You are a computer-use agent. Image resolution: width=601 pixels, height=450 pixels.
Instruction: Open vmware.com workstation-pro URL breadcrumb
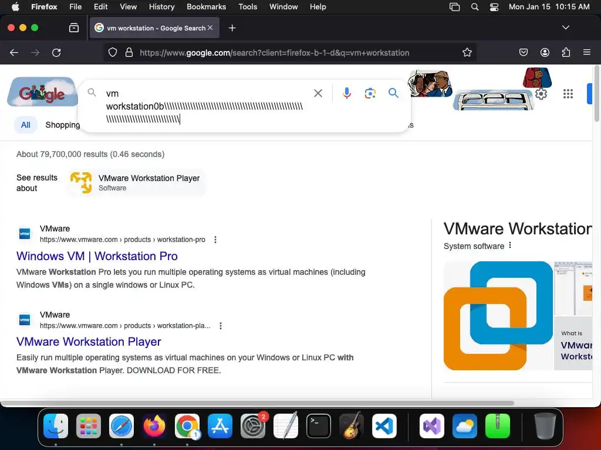[x=122, y=240]
